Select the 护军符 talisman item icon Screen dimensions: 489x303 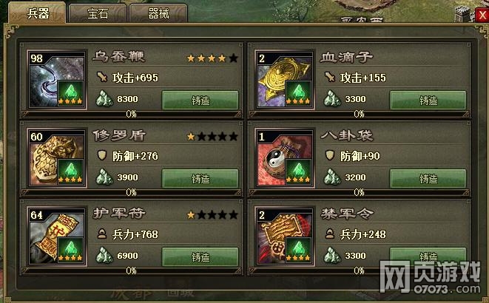[x=57, y=236]
